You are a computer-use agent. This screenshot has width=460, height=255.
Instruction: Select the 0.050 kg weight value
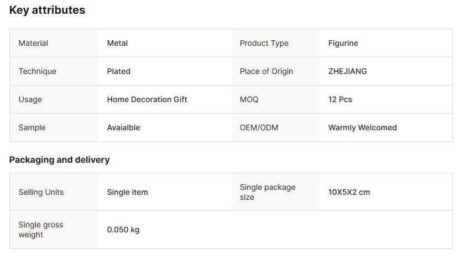(123, 230)
